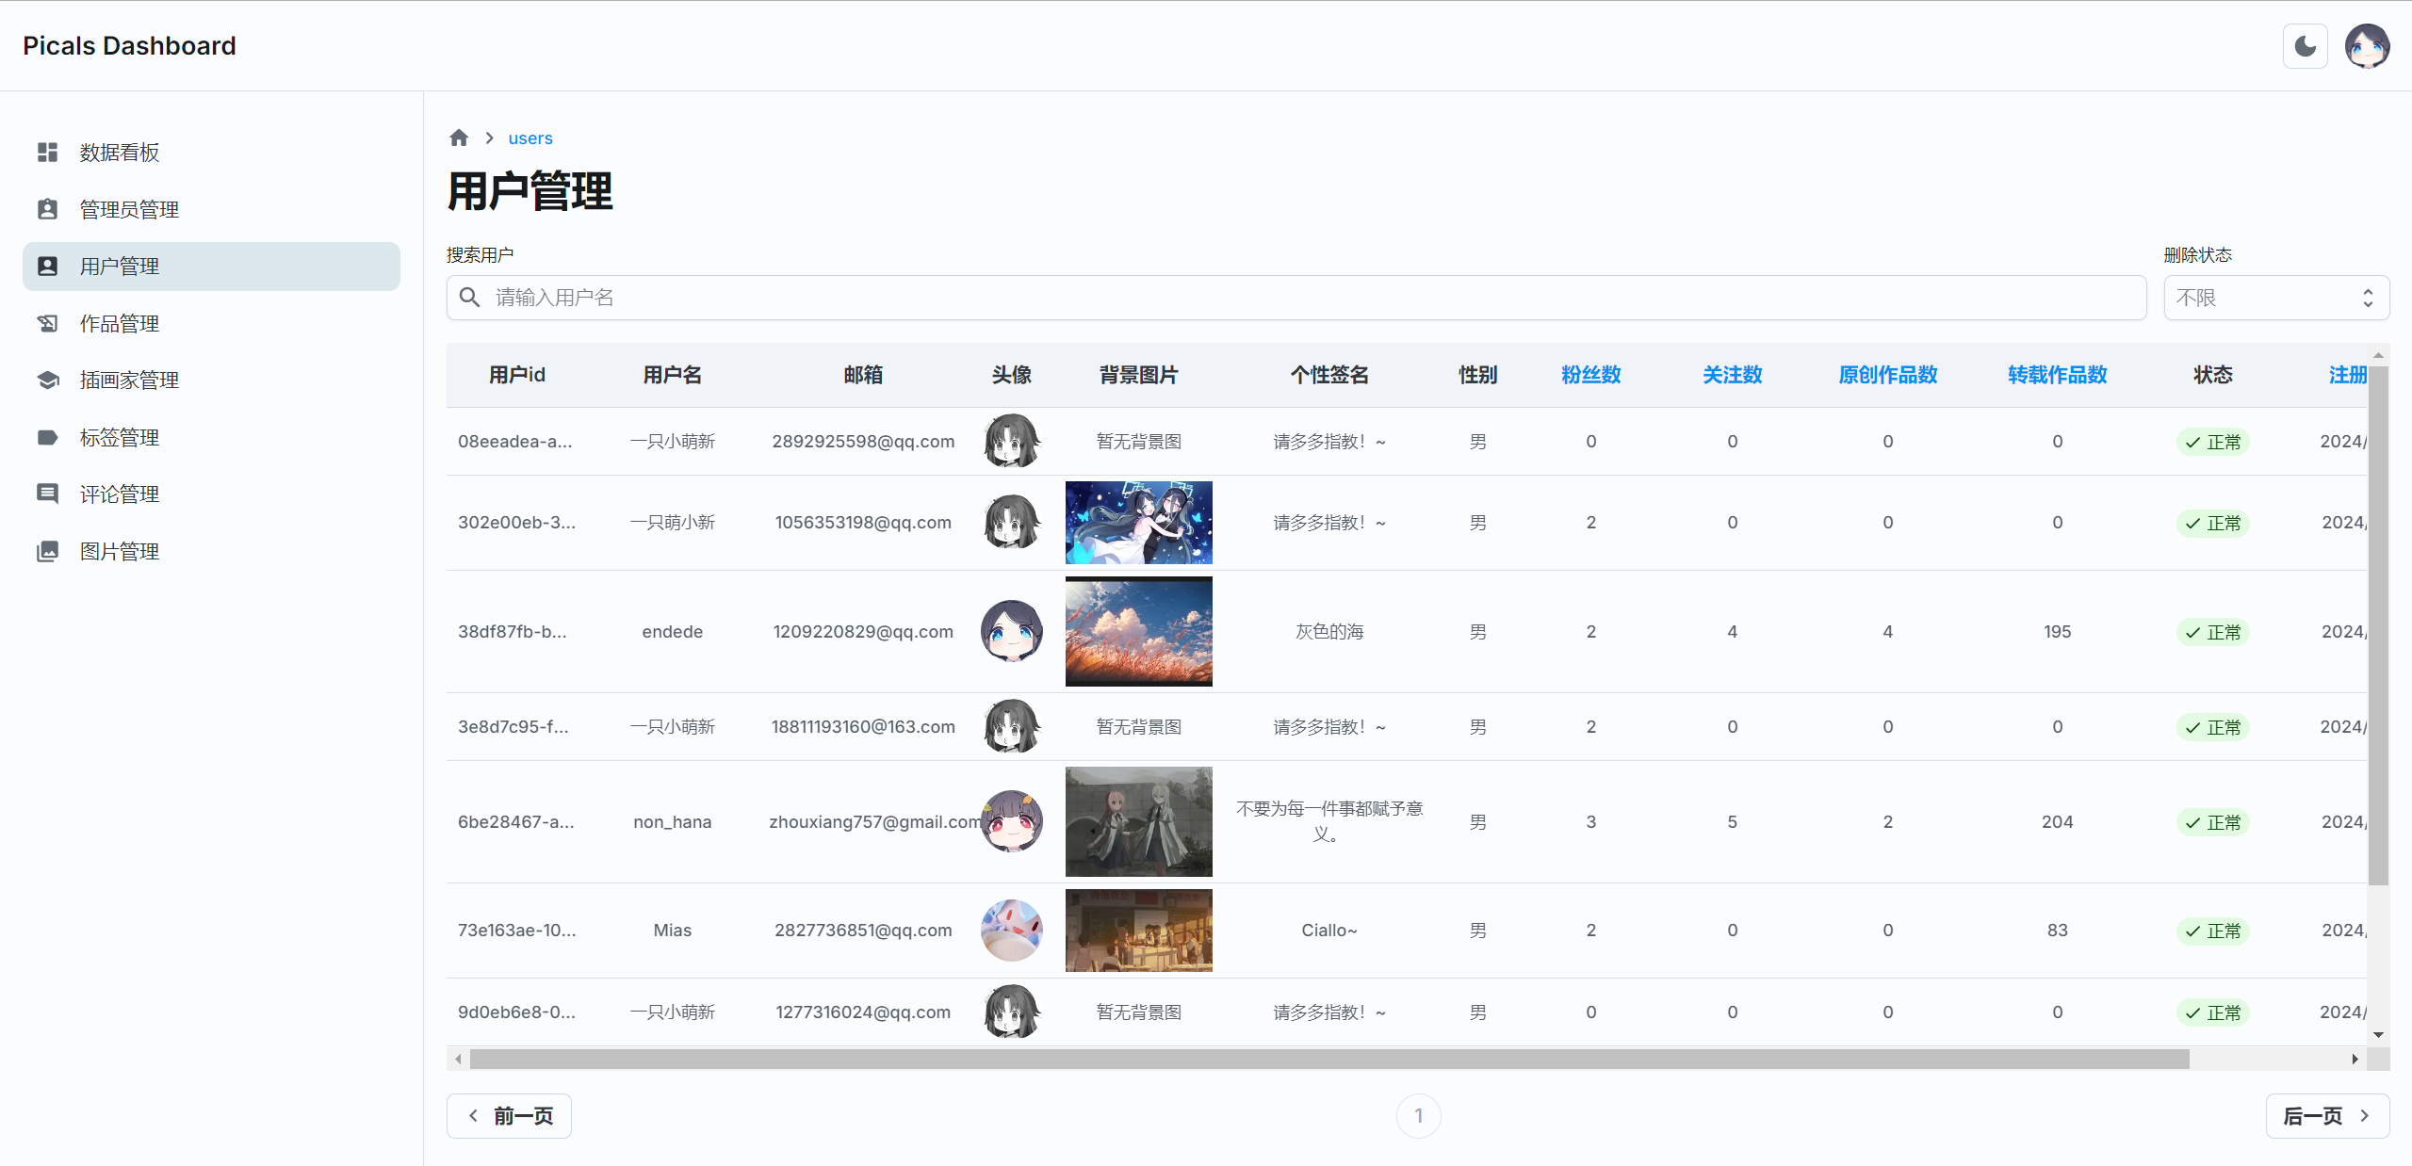Click the 204 reposted works value
The width and height of the screenshot is (2412, 1166).
[2057, 821]
